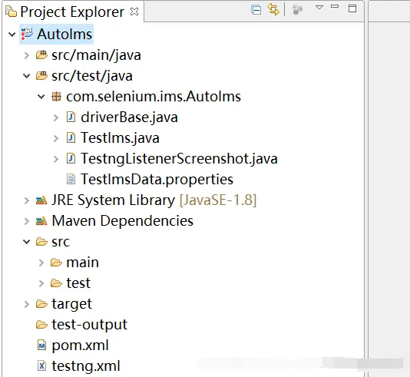Click the test folder icon
Viewport: 410px width, 377px height.
(56, 283)
